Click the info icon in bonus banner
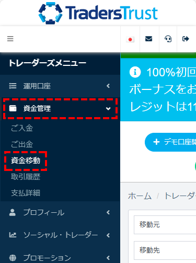 (x=135, y=72)
